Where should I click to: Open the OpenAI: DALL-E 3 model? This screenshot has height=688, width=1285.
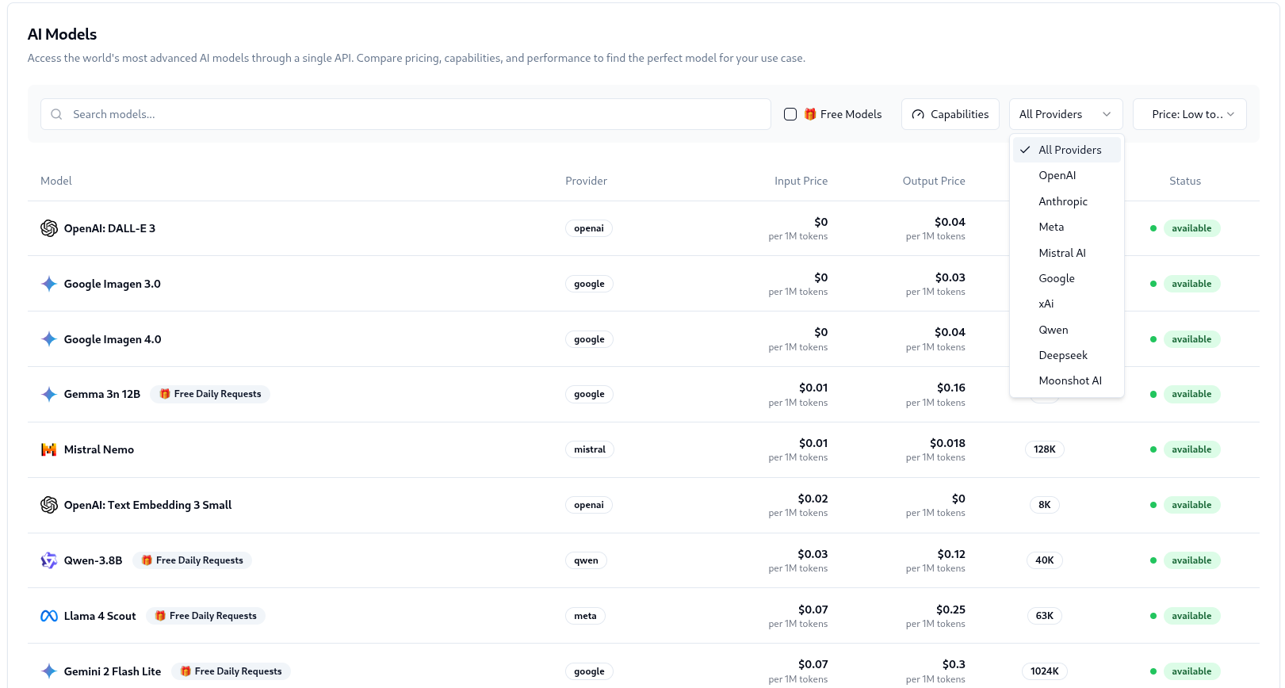click(109, 228)
